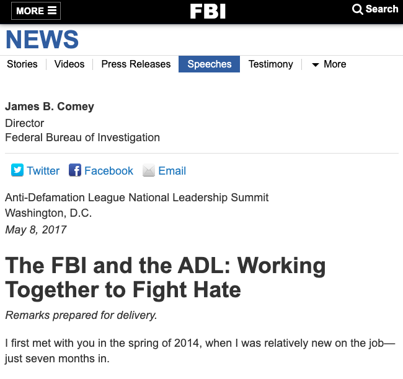
Task: Go to the Testimony tab
Action: (x=270, y=64)
